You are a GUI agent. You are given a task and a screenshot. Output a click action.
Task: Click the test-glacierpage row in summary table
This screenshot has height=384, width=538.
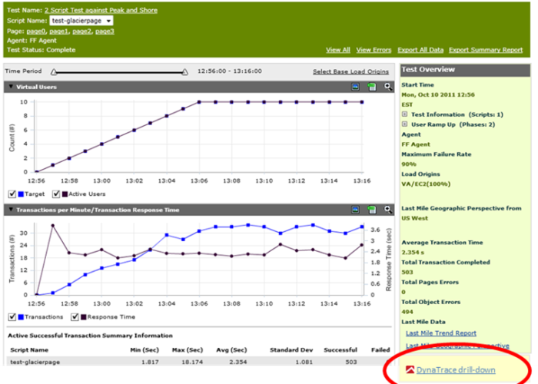click(199, 362)
